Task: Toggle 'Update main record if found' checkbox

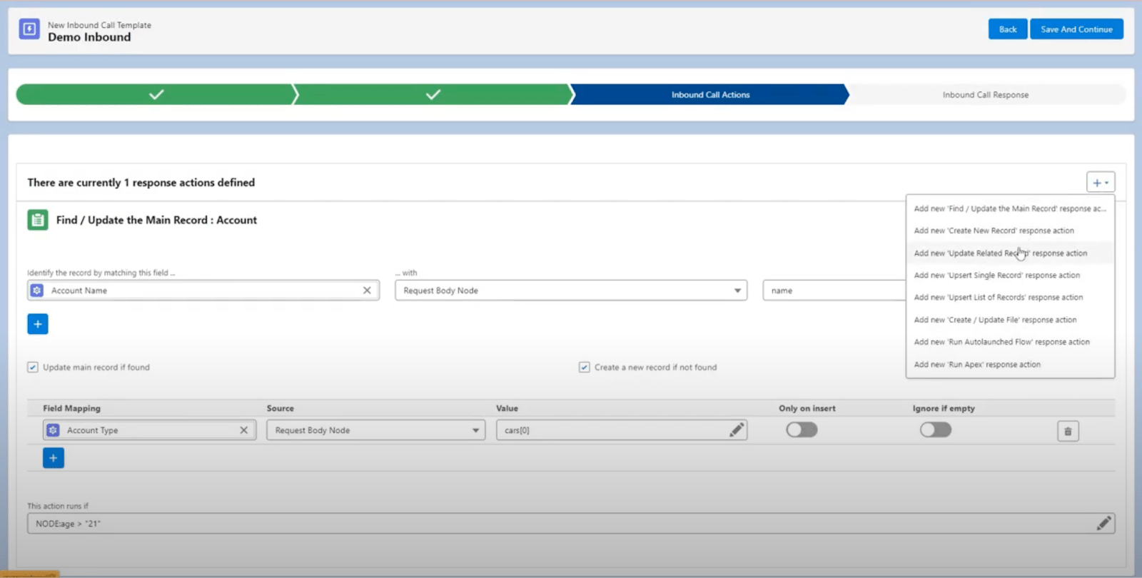Action: (x=32, y=367)
